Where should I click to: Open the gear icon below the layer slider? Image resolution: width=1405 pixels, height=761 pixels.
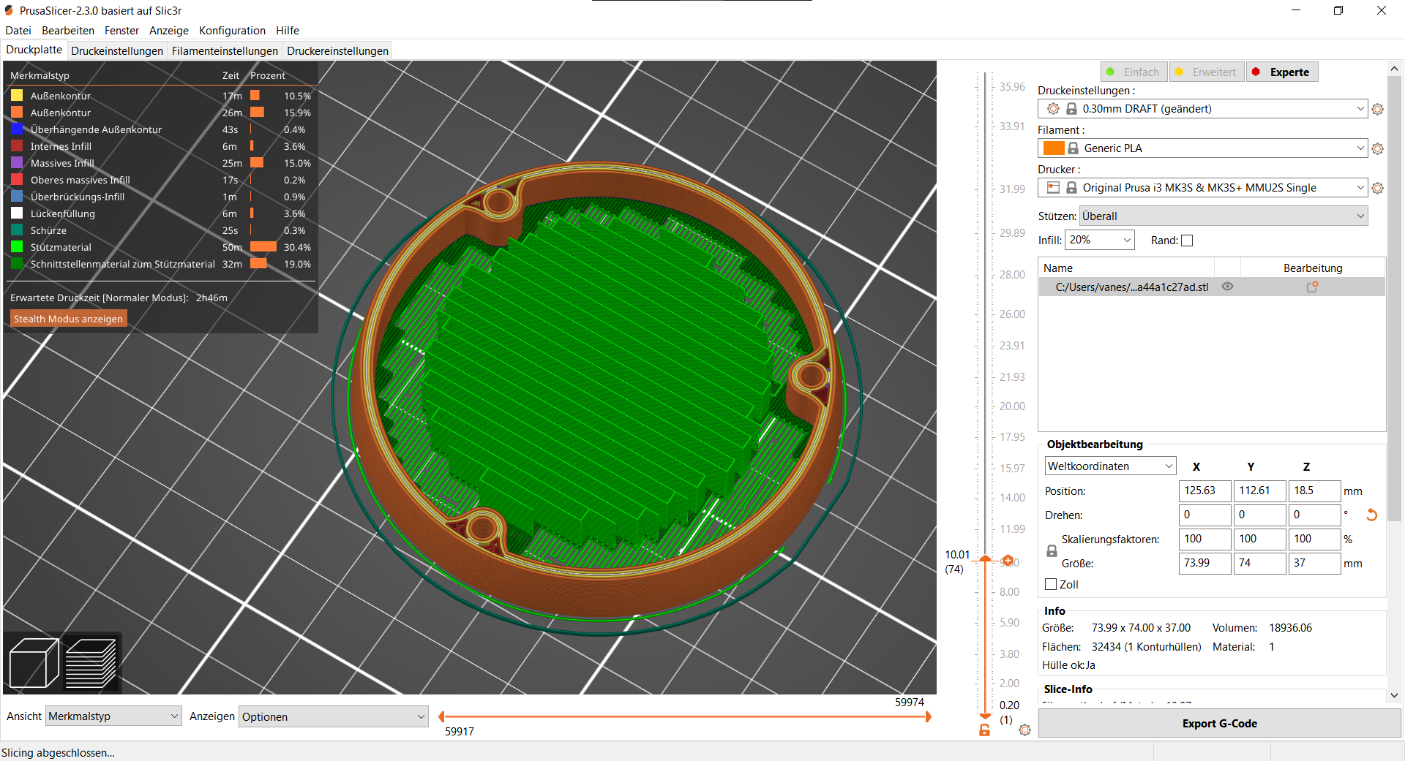pyautogui.click(x=1024, y=730)
